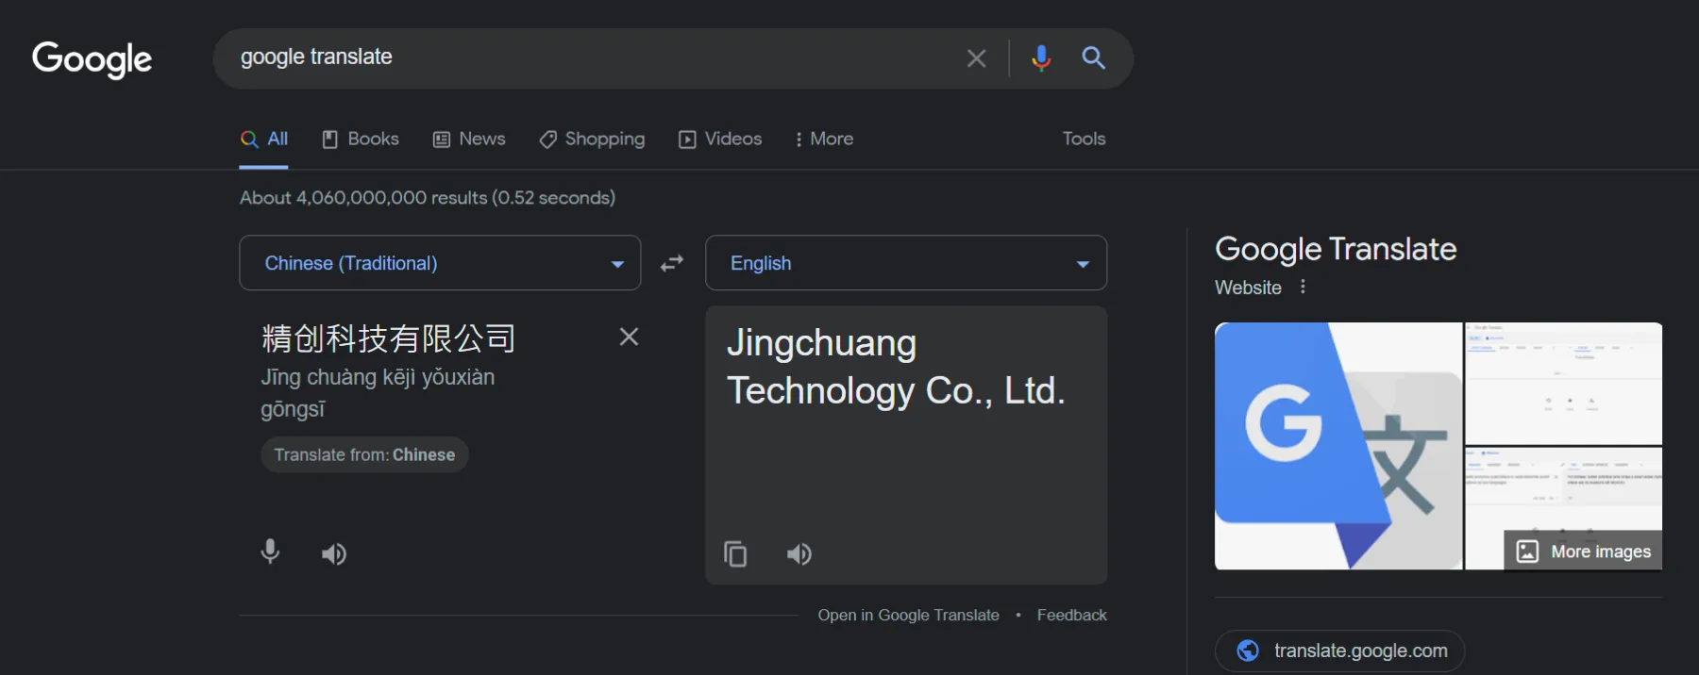Listen to the English translation
The width and height of the screenshot is (1699, 675).
coord(799,553)
